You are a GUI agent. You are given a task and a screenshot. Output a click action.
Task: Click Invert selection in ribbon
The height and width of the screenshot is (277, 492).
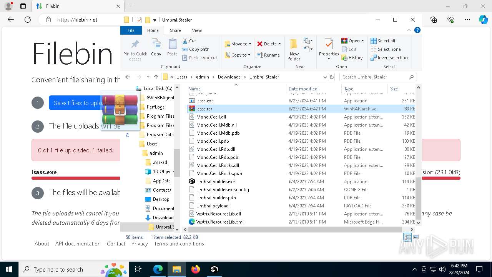point(389,58)
